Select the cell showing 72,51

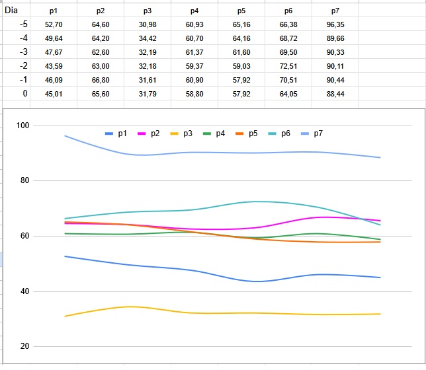[x=288, y=66]
